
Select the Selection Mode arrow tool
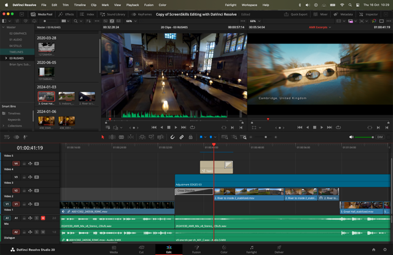coord(103,137)
